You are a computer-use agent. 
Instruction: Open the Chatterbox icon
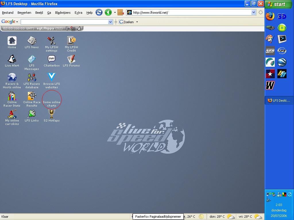(52, 61)
